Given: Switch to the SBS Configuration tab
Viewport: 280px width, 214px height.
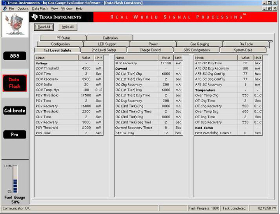Looking at the screenshot, I should 196,50.
